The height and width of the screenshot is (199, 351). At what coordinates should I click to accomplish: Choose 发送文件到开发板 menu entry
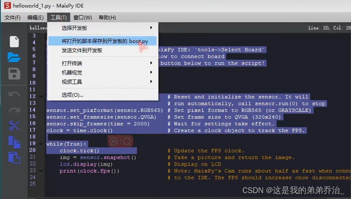click(103, 50)
